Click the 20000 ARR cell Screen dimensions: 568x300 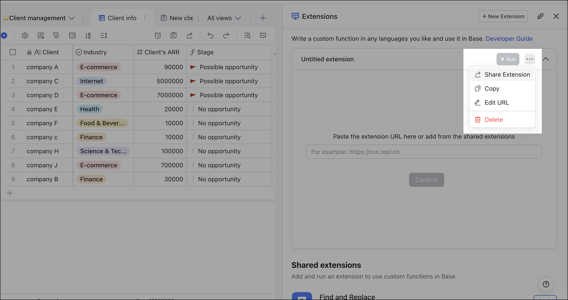(x=160, y=109)
